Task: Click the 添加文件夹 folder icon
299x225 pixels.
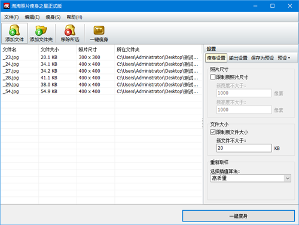Action: [41, 30]
